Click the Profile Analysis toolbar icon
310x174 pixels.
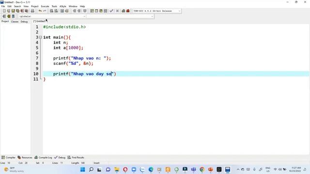[x=124, y=11]
